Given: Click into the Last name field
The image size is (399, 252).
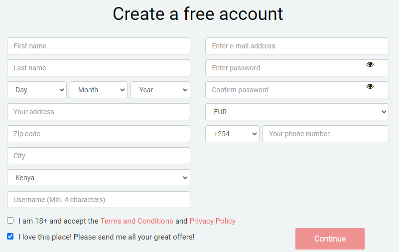Looking at the screenshot, I should point(99,68).
